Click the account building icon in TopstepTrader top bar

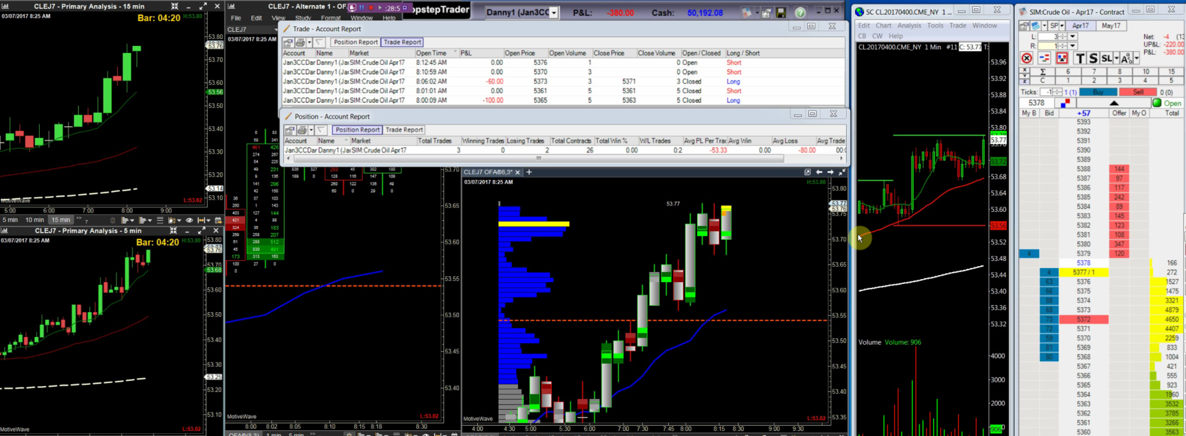tap(766, 13)
